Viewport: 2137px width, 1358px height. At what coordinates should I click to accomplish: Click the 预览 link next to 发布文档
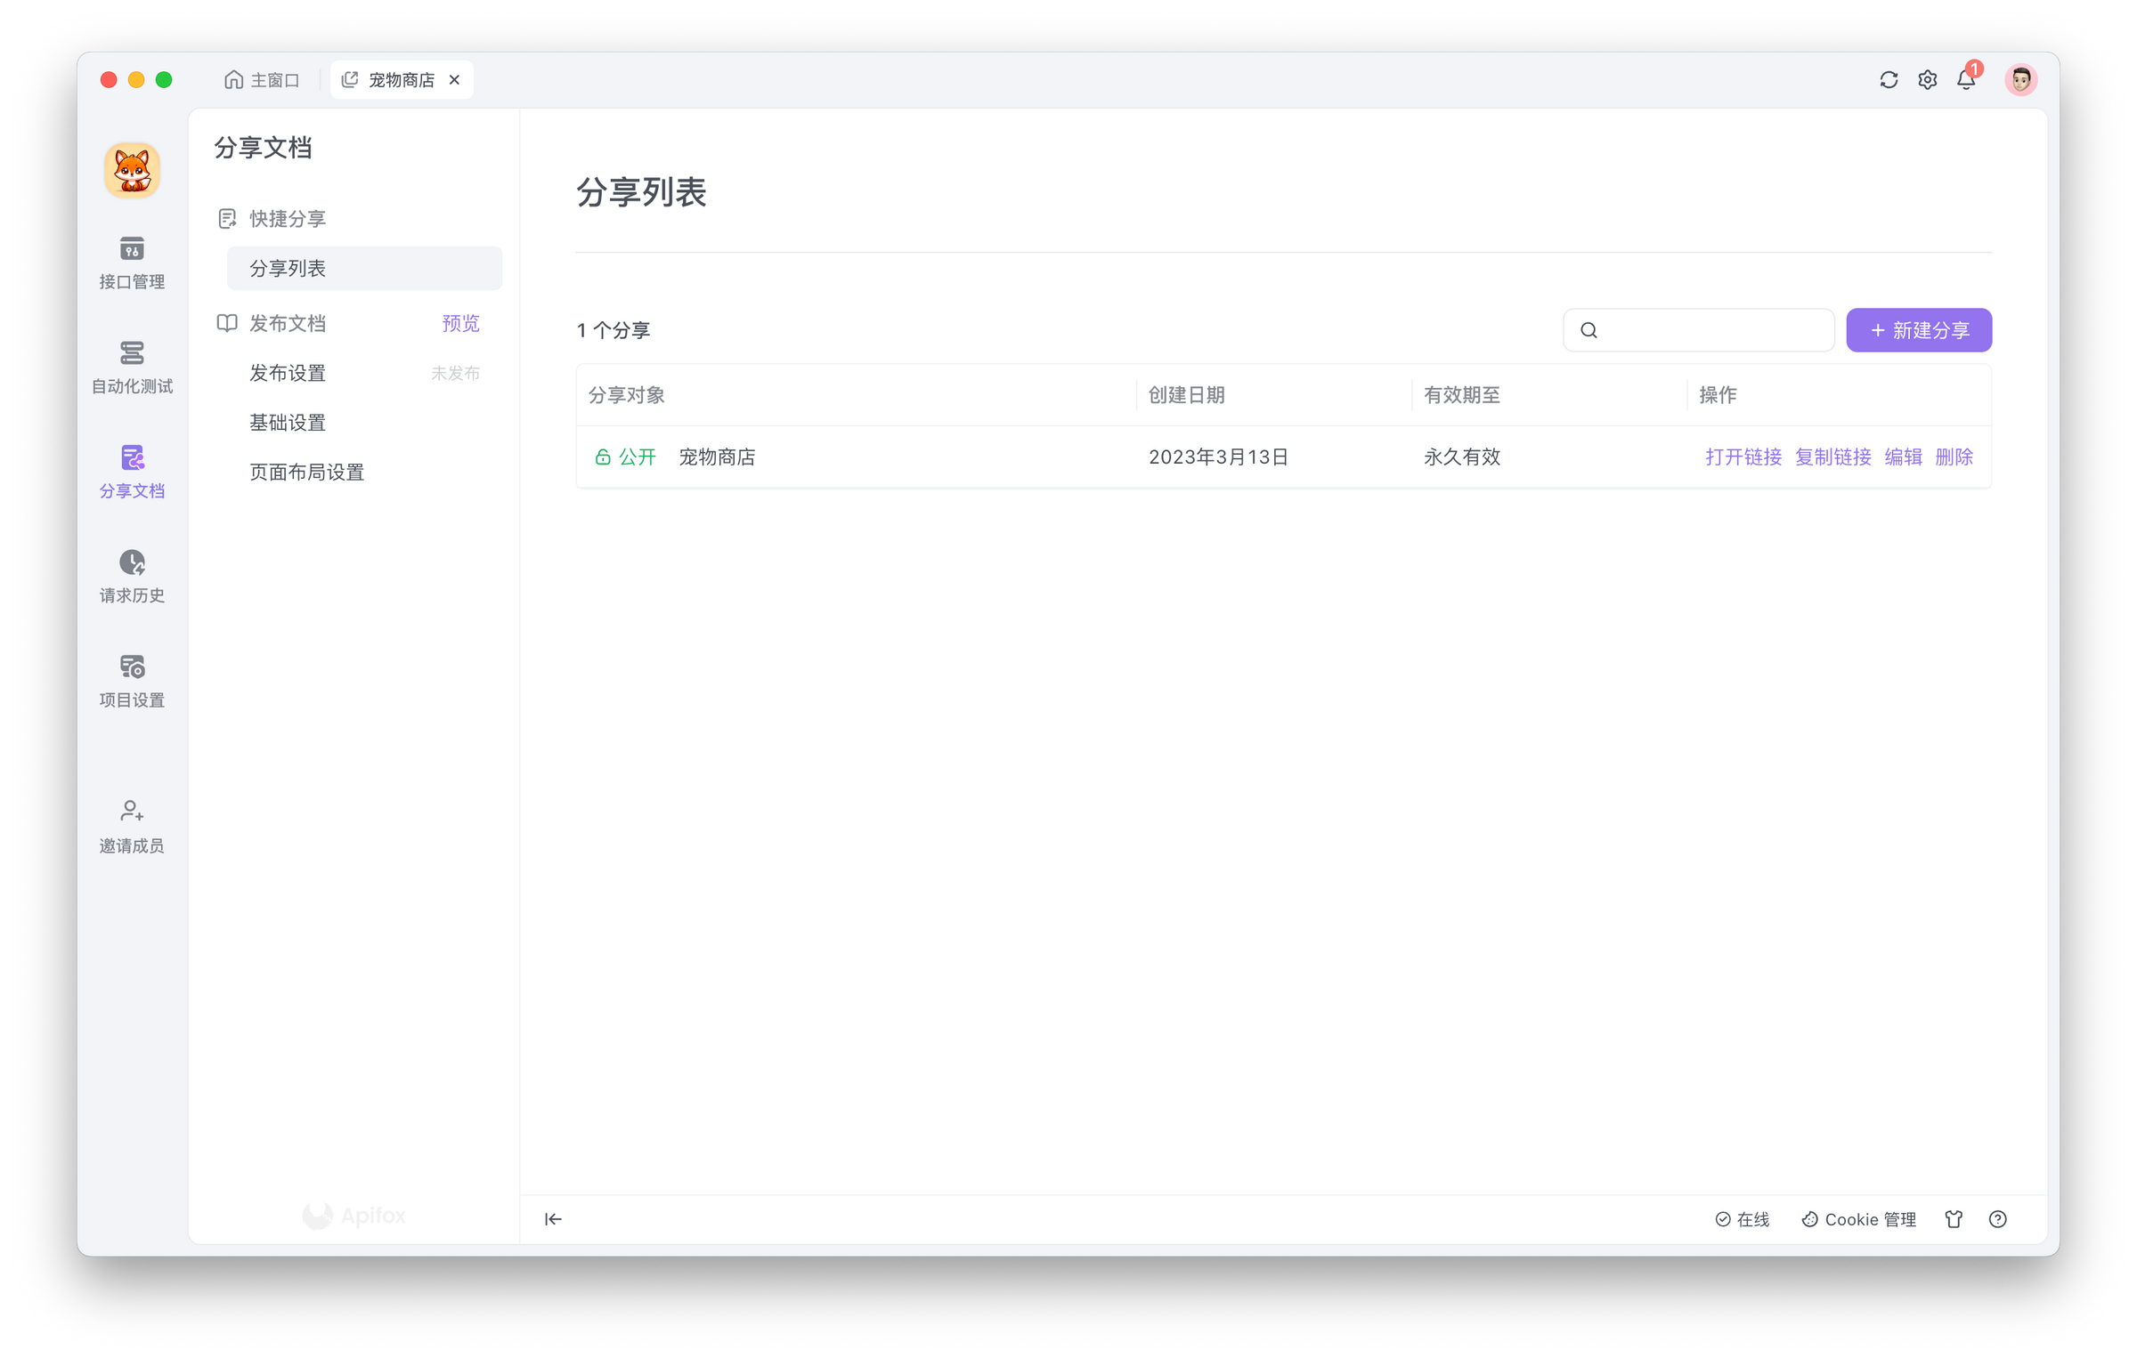tap(460, 323)
